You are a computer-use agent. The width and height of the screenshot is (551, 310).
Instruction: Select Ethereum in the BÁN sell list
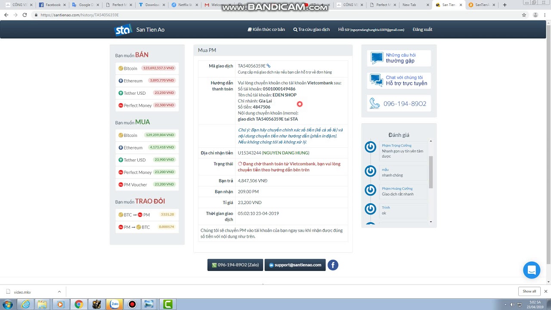pos(147,81)
